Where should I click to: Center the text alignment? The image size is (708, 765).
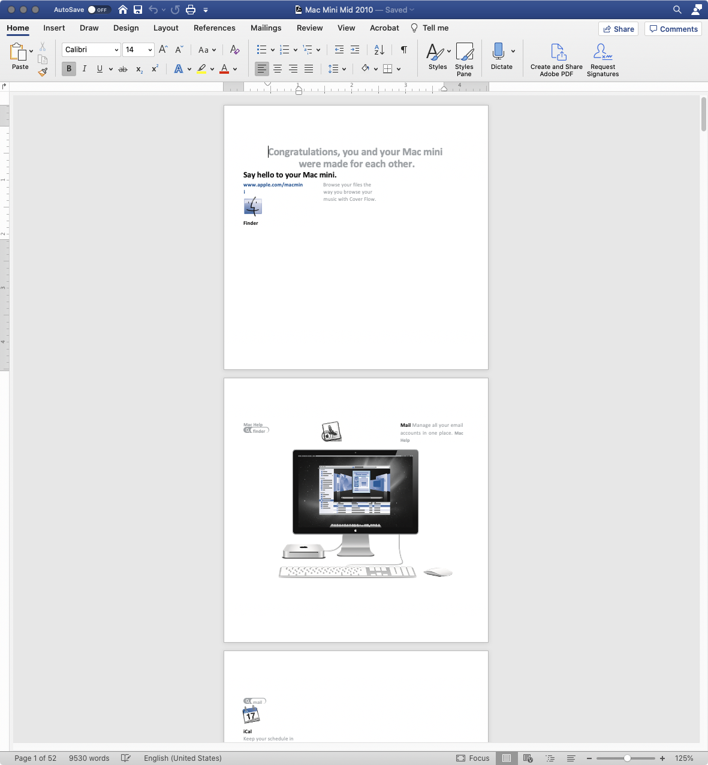278,69
